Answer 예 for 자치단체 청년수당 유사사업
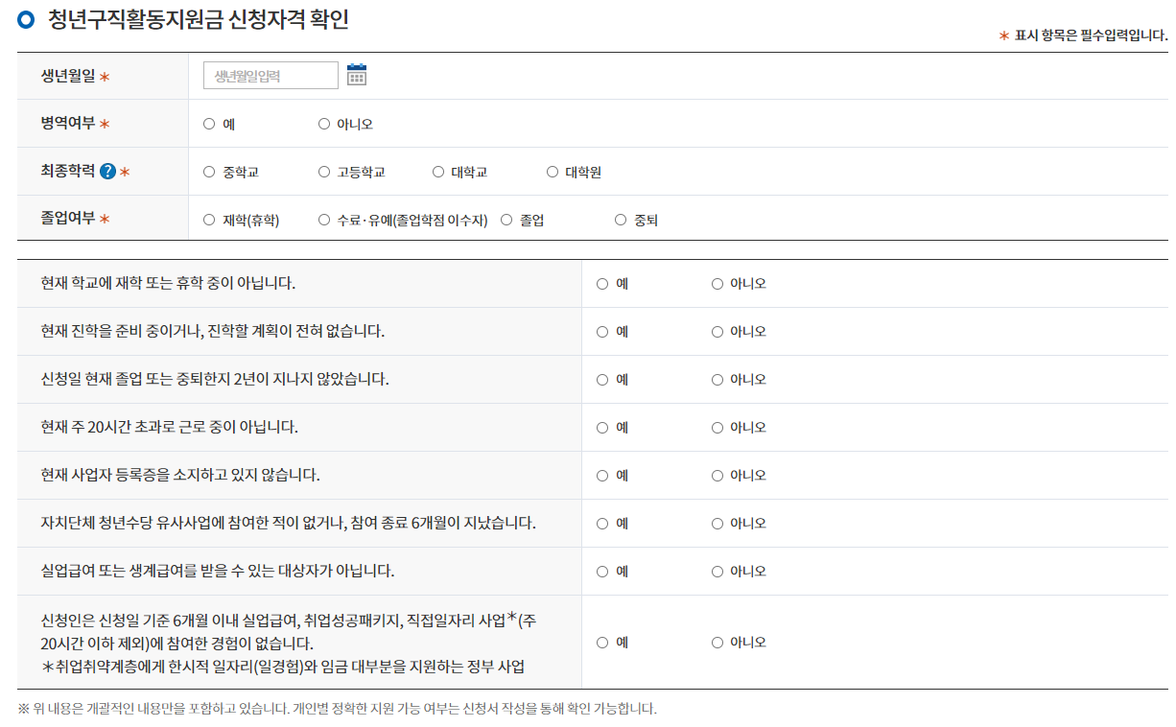1176x727 pixels. tap(602, 524)
